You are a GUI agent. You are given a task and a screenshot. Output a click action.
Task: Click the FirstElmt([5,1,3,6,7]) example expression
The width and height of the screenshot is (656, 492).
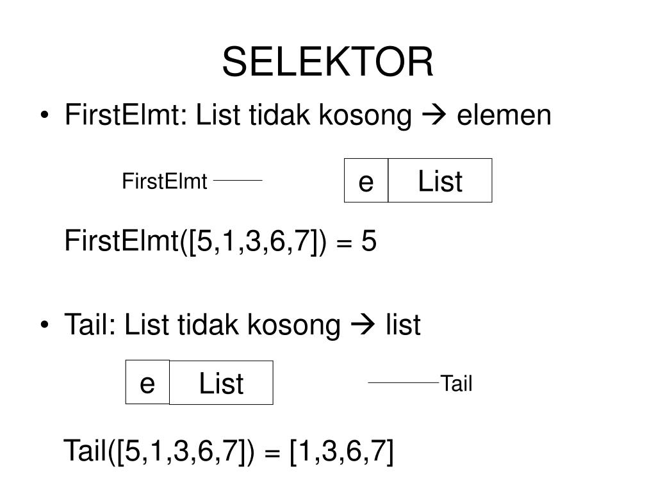point(195,241)
